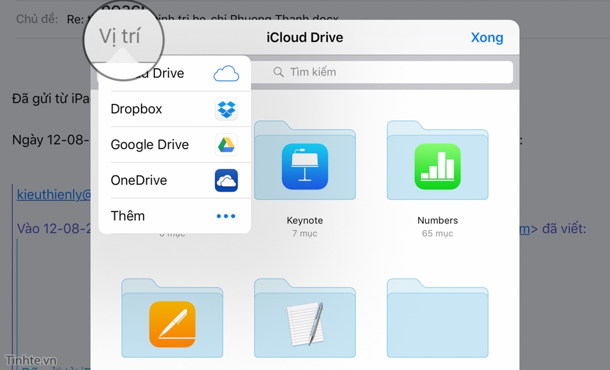Viewport: 610px width, 370px height.
Task: Open the TextEdit folder with notepad icon
Action: [x=304, y=318]
